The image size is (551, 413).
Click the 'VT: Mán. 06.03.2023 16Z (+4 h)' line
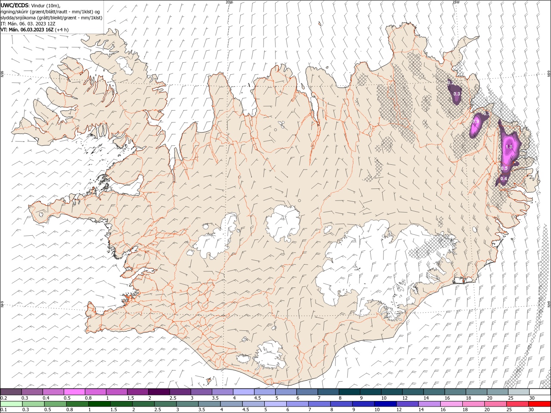34,30
